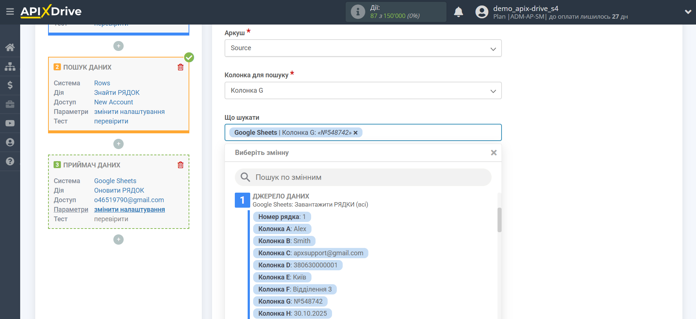Screen dimensions: 696x319
Task: Delete the ПРИЙМАЧ ДАНИХ block
Action: pos(181,165)
